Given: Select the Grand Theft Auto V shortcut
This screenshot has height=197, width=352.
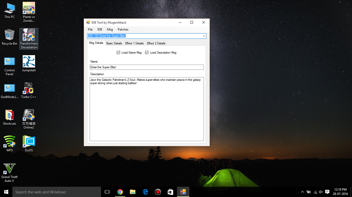Looking at the screenshot, I should click(10, 173).
